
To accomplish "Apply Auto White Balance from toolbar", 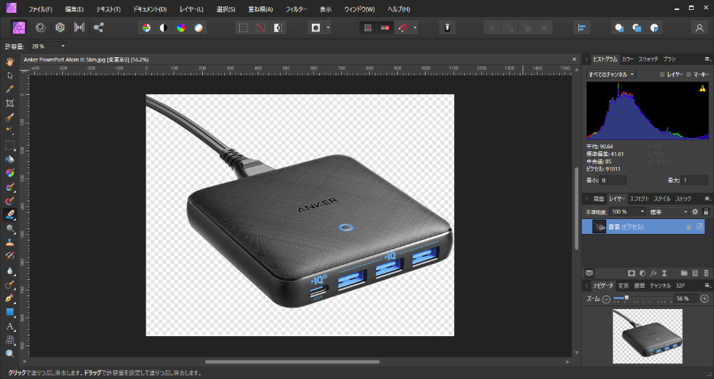I will point(198,28).
